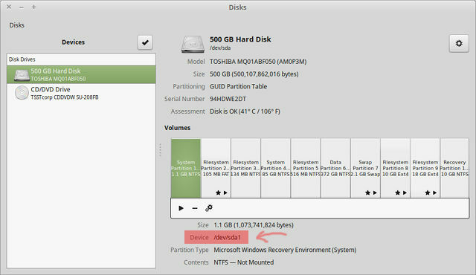The height and width of the screenshot is (275, 476).
Task: Click the Disk Drives list header
Action: [81, 59]
